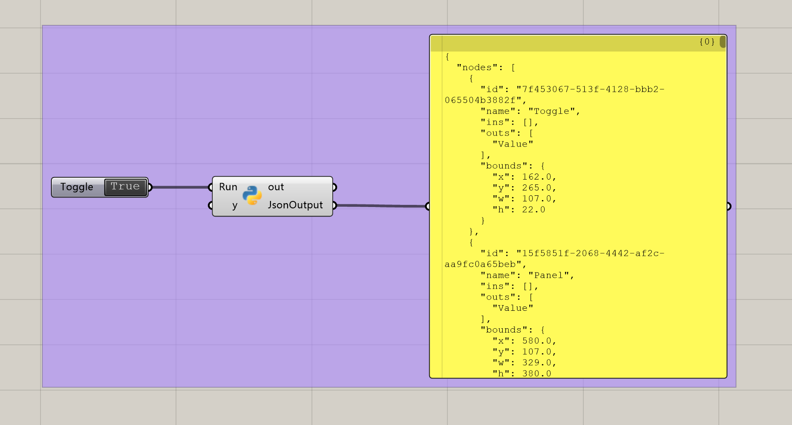This screenshot has width=792, height=425.
Task: Click the "name": "Toggle" line
Action: pyautogui.click(x=530, y=111)
